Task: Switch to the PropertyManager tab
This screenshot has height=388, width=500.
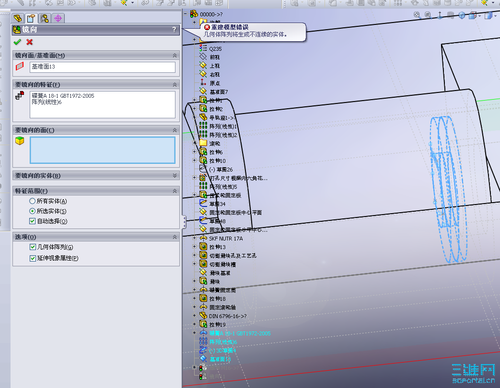Action: [x=31, y=18]
